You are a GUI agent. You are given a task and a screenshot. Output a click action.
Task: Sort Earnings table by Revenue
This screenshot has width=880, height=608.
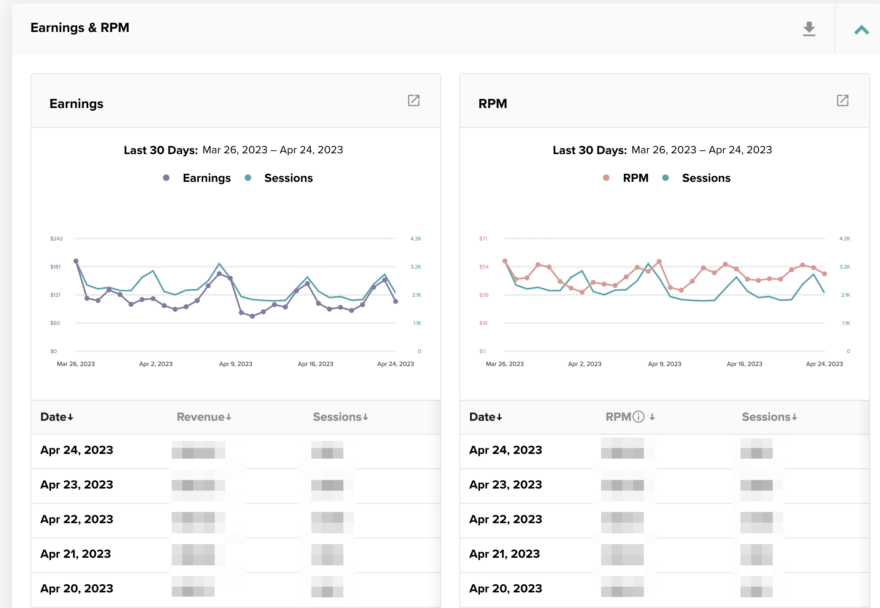pyautogui.click(x=204, y=417)
